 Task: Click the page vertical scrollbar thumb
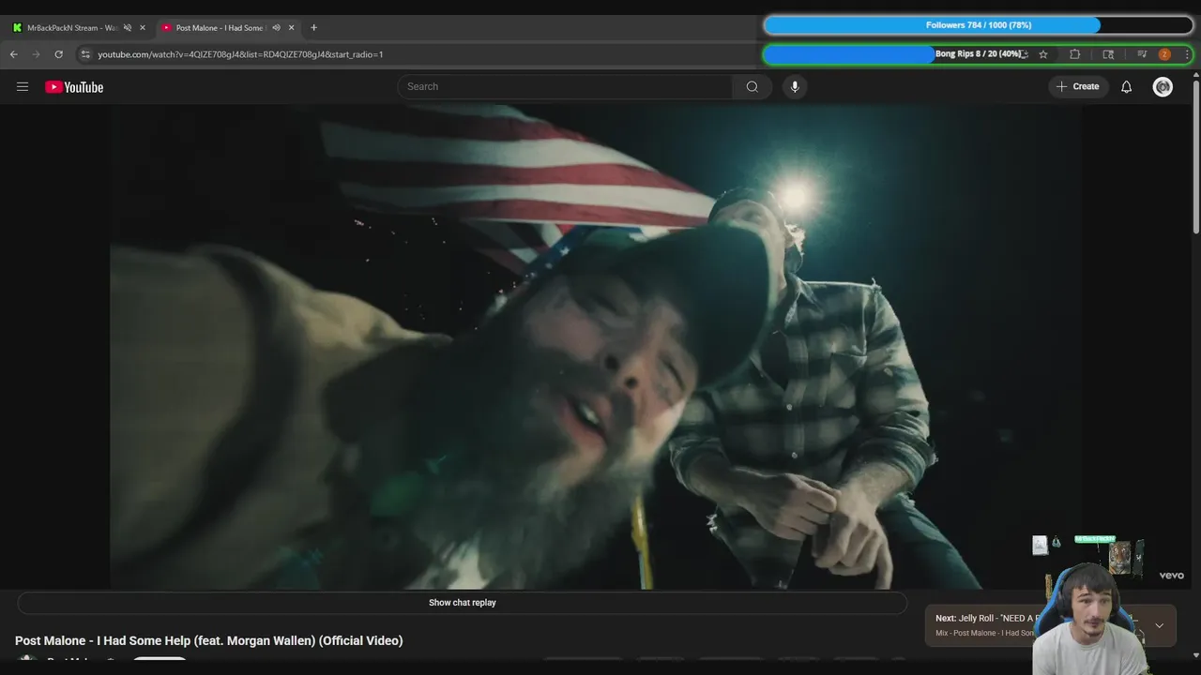[1195, 157]
